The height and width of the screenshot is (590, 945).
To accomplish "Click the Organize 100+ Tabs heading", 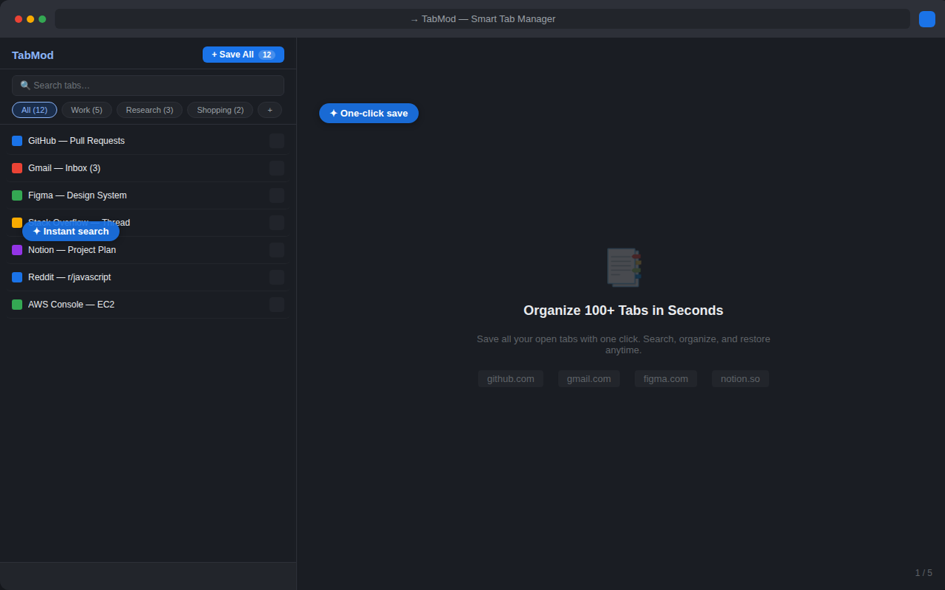I will tap(623, 310).
